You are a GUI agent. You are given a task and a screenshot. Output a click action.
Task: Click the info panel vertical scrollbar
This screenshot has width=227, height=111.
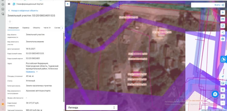[64, 67]
